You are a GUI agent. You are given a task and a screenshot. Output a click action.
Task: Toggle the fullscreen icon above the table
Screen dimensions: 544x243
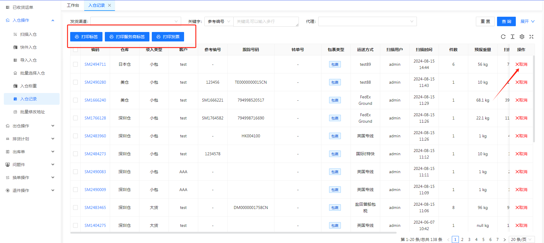531,37
